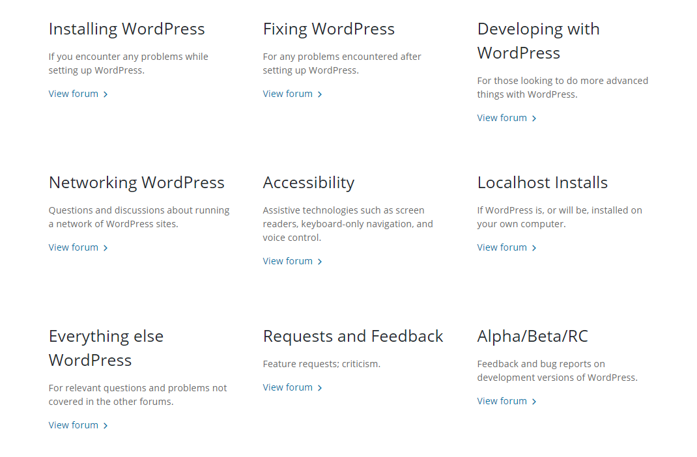This screenshot has height=457, width=697.
Task: Click View forum under Everything else WordPress
Action: [74, 426]
